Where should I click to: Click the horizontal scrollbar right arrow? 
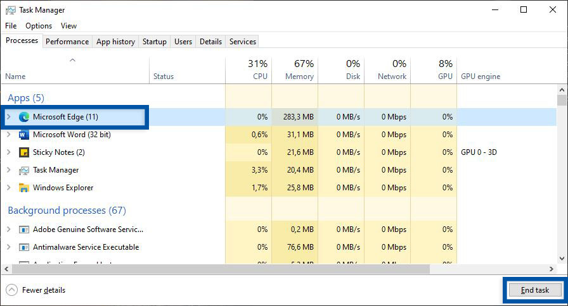coord(552,269)
